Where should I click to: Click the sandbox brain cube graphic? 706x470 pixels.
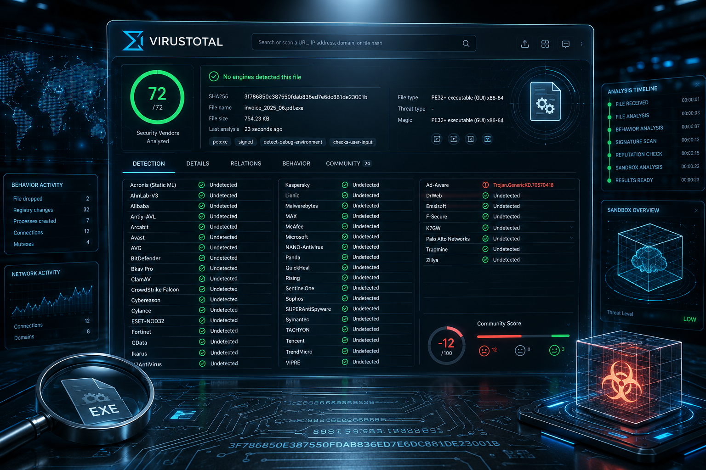click(649, 257)
